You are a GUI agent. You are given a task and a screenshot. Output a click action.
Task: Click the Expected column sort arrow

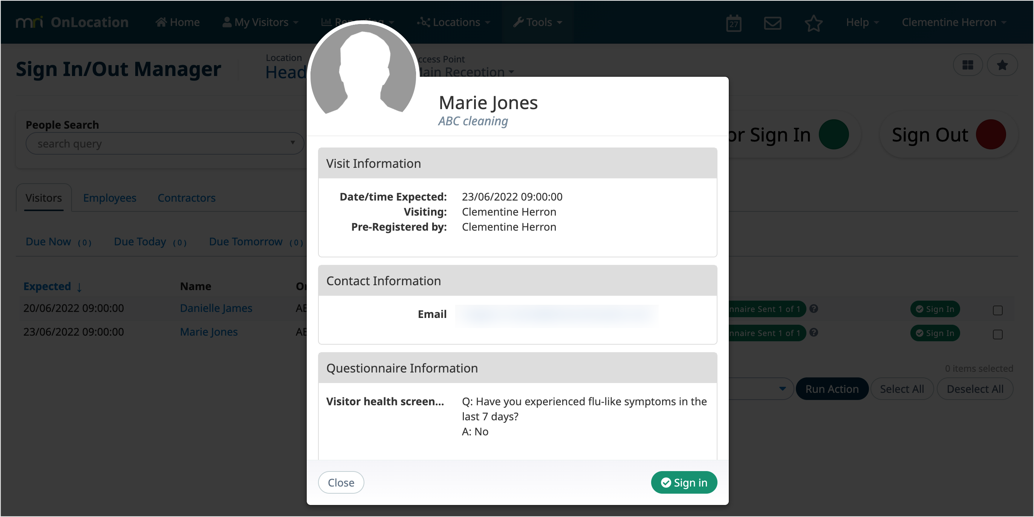80,287
